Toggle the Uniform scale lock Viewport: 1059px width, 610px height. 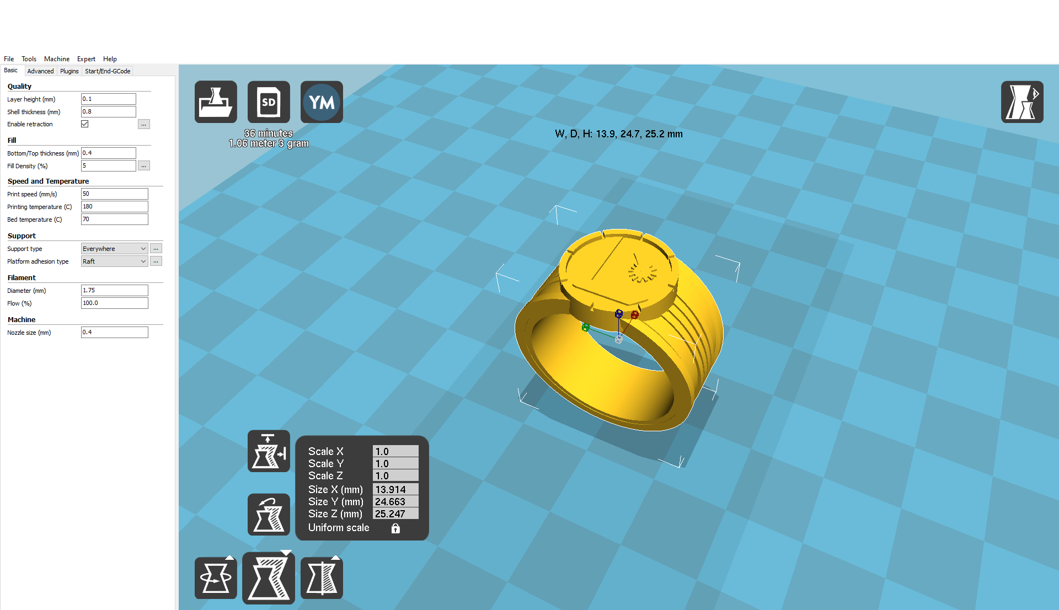tap(395, 528)
